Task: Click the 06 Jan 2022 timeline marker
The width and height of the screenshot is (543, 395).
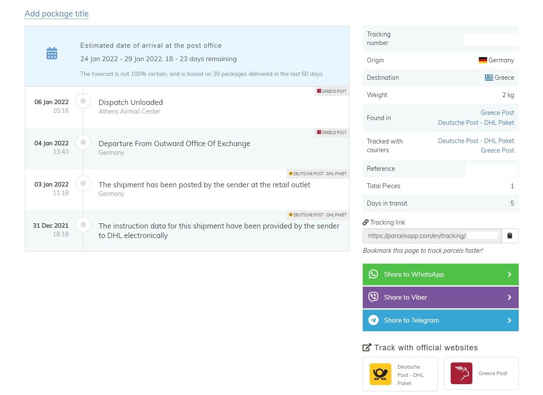Action: (x=83, y=101)
